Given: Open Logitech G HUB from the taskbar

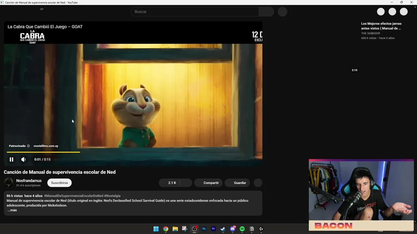Looking at the screenshot, I should click(x=261, y=229).
